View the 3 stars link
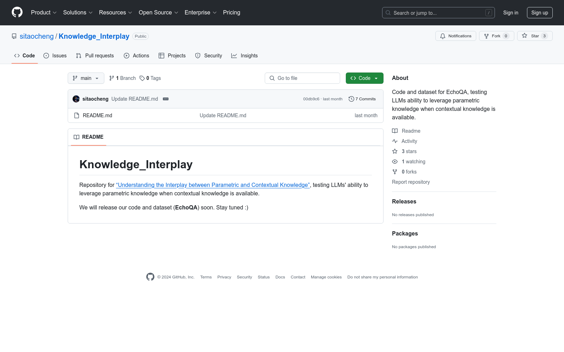Image resolution: width=564 pixels, height=352 pixels. (x=404, y=151)
